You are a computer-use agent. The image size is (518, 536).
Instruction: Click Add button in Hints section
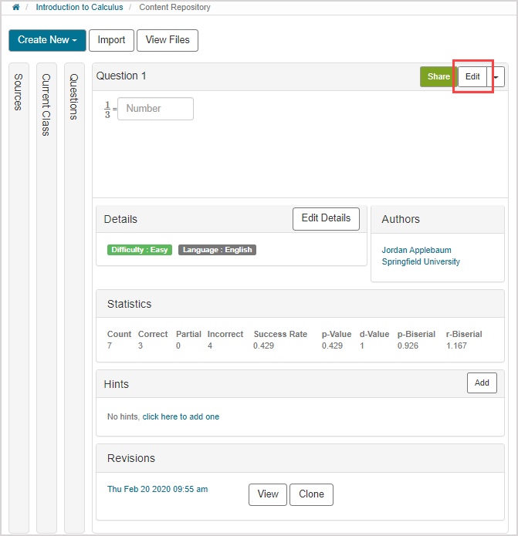coord(482,383)
